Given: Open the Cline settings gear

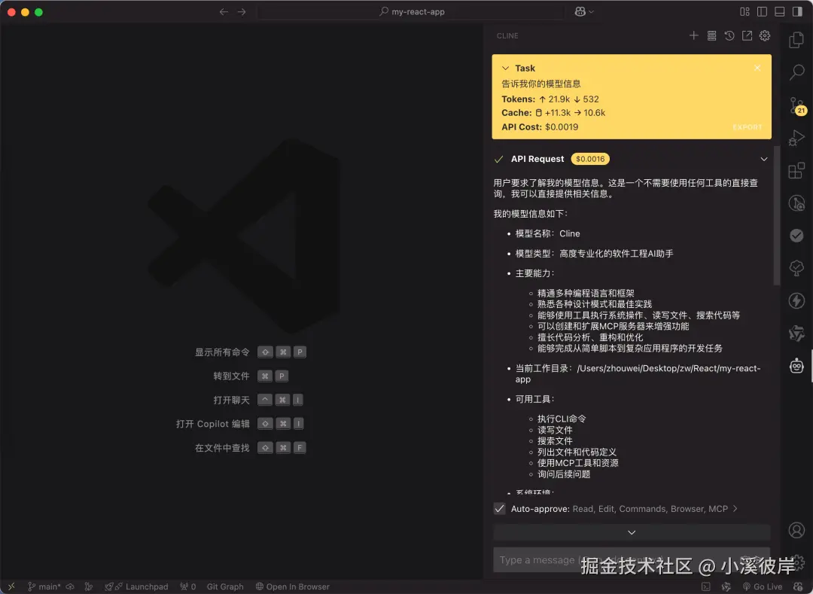Looking at the screenshot, I should pyautogui.click(x=764, y=35).
